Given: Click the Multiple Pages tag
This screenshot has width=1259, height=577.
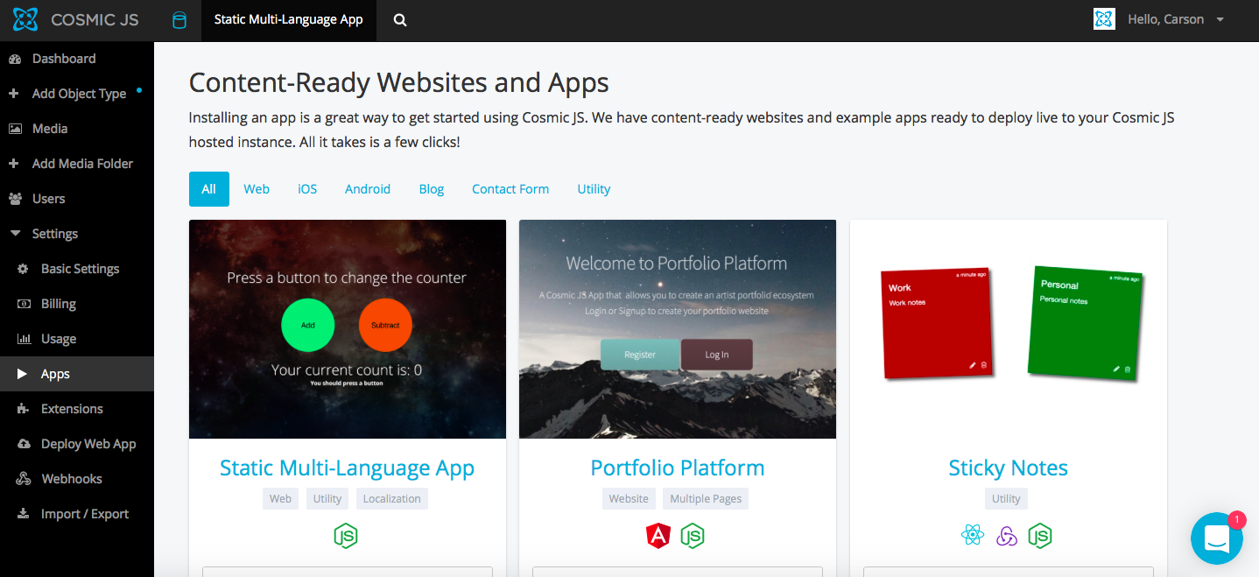Looking at the screenshot, I should point(706,499).
